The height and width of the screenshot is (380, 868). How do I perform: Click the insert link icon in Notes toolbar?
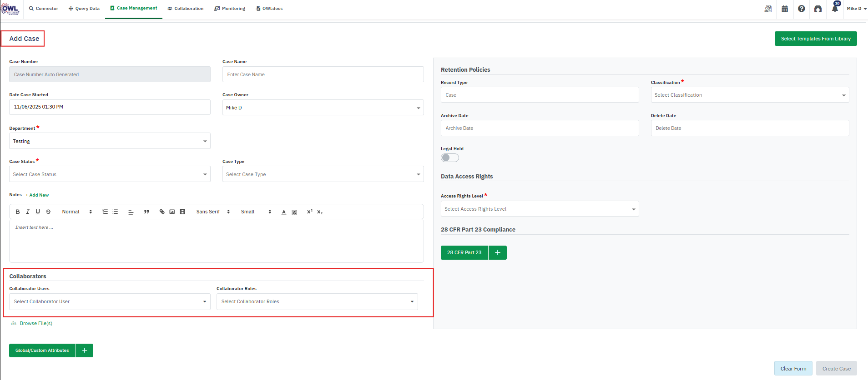click(x=162, y=212)
